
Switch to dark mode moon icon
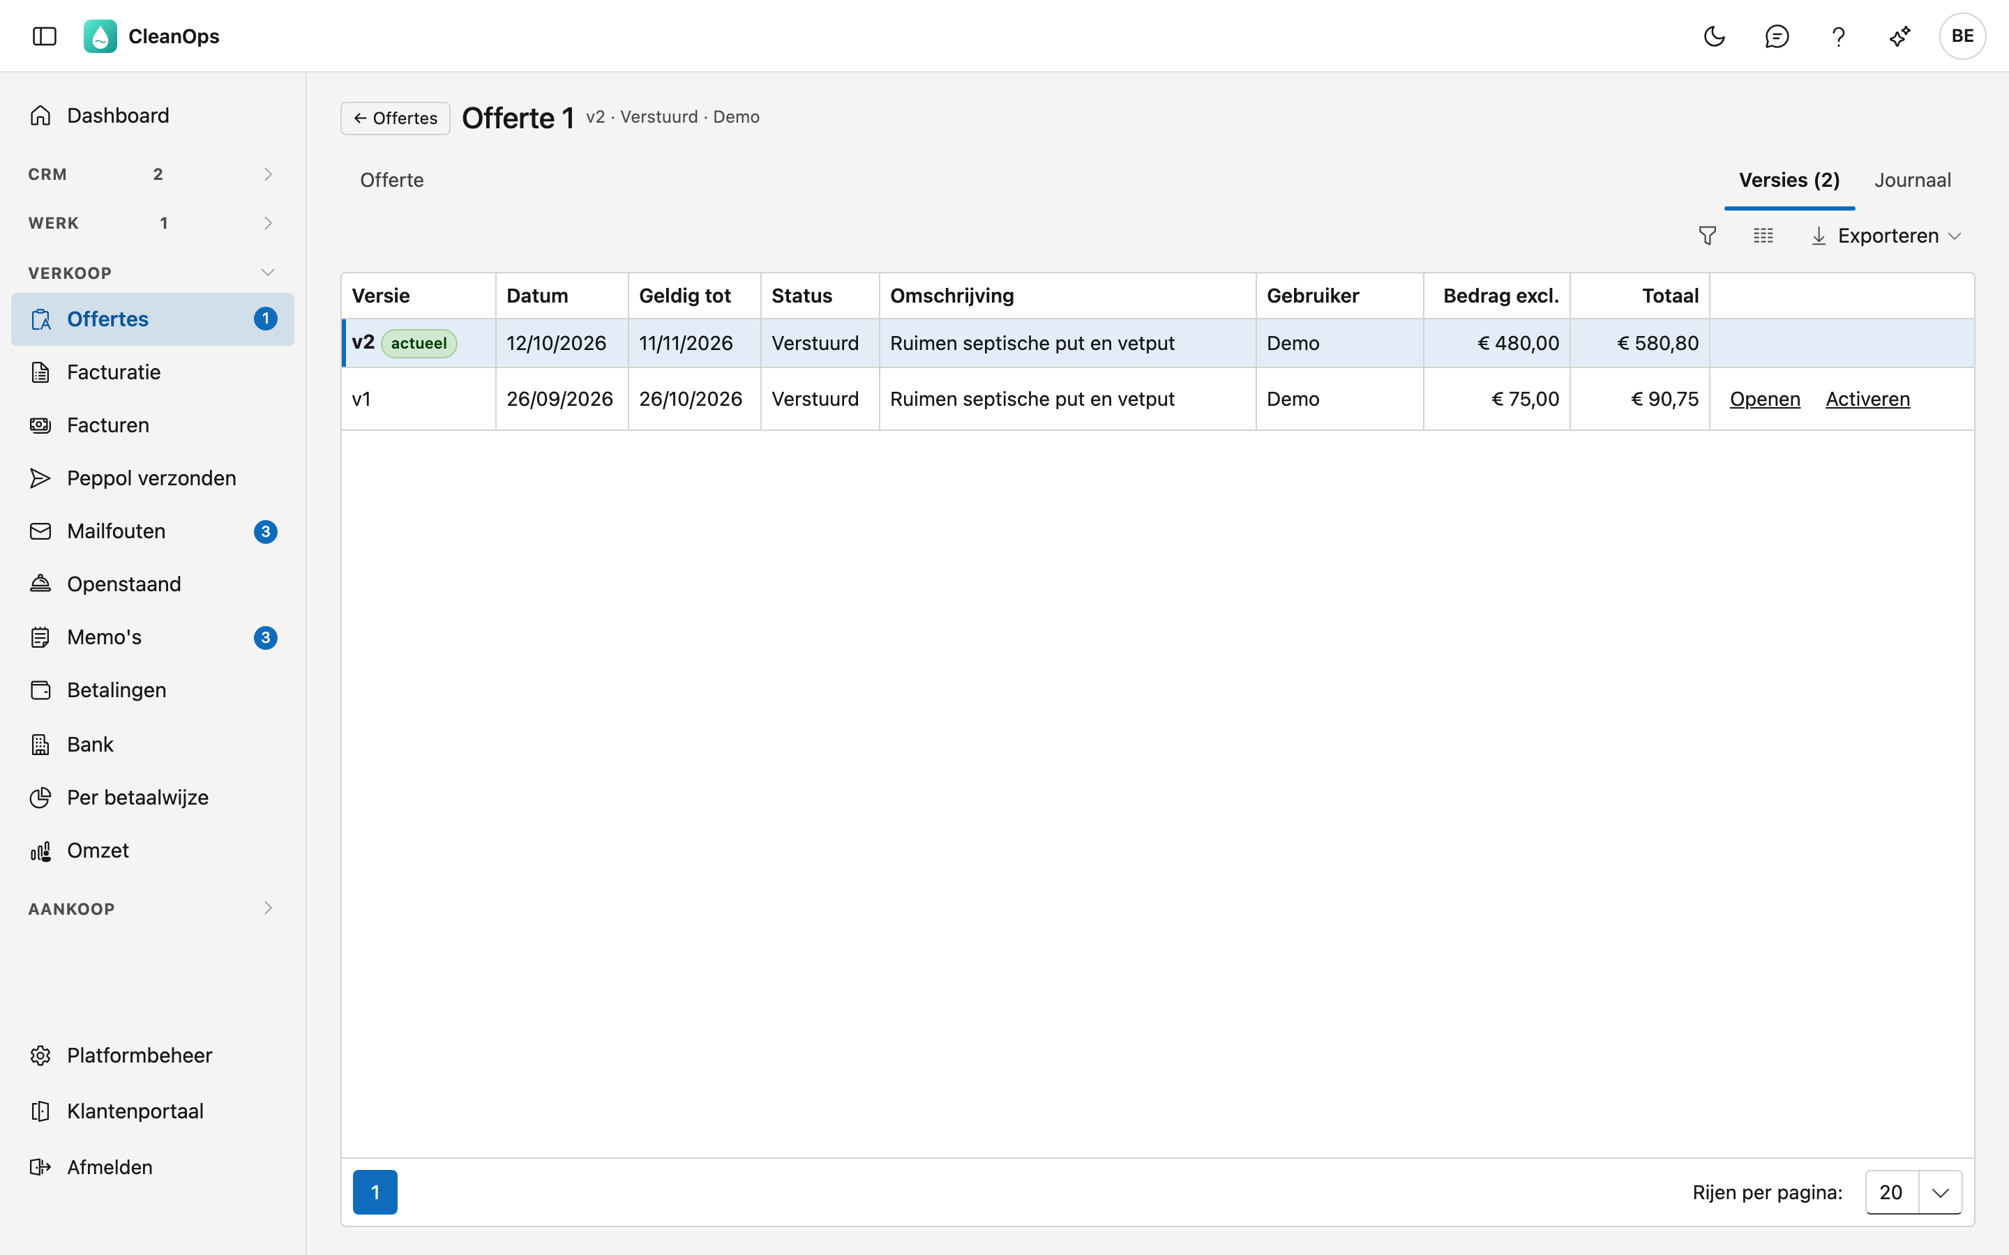pos(1715,36)
